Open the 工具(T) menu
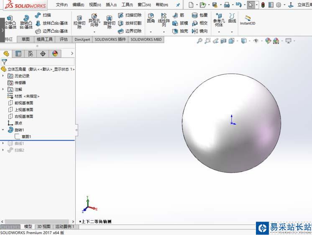This screenshot has width=312, height=235. point(127,5)
